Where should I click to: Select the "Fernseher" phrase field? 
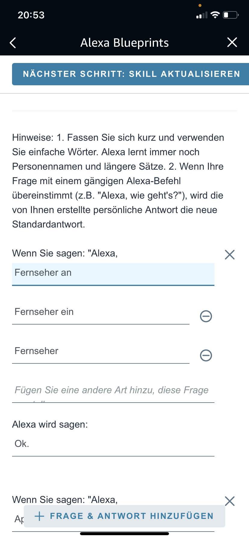point(100,352)
